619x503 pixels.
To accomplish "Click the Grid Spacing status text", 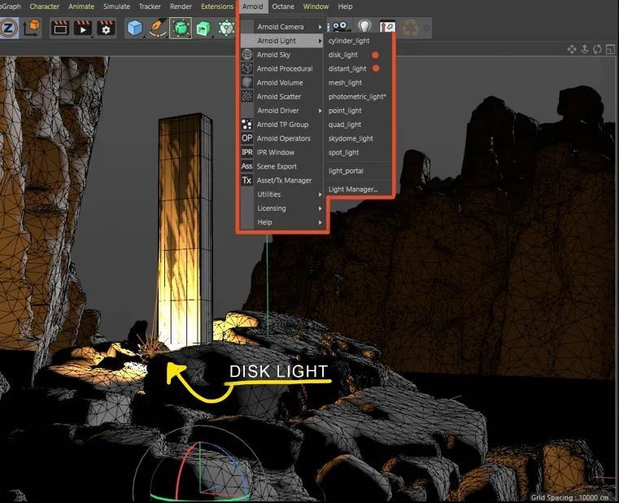I will 570,497.
